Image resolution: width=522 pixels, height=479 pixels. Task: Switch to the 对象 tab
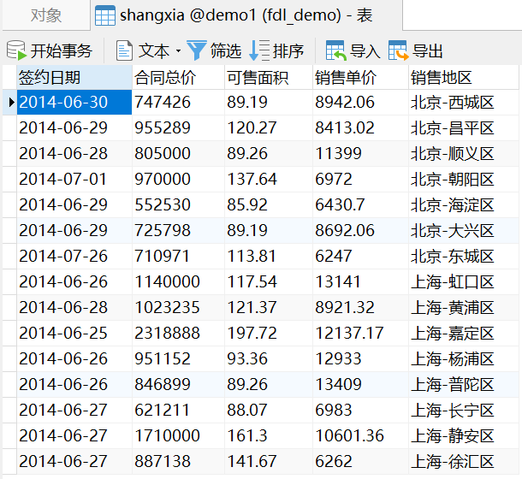pyautogui.click(x=46, y=15)
